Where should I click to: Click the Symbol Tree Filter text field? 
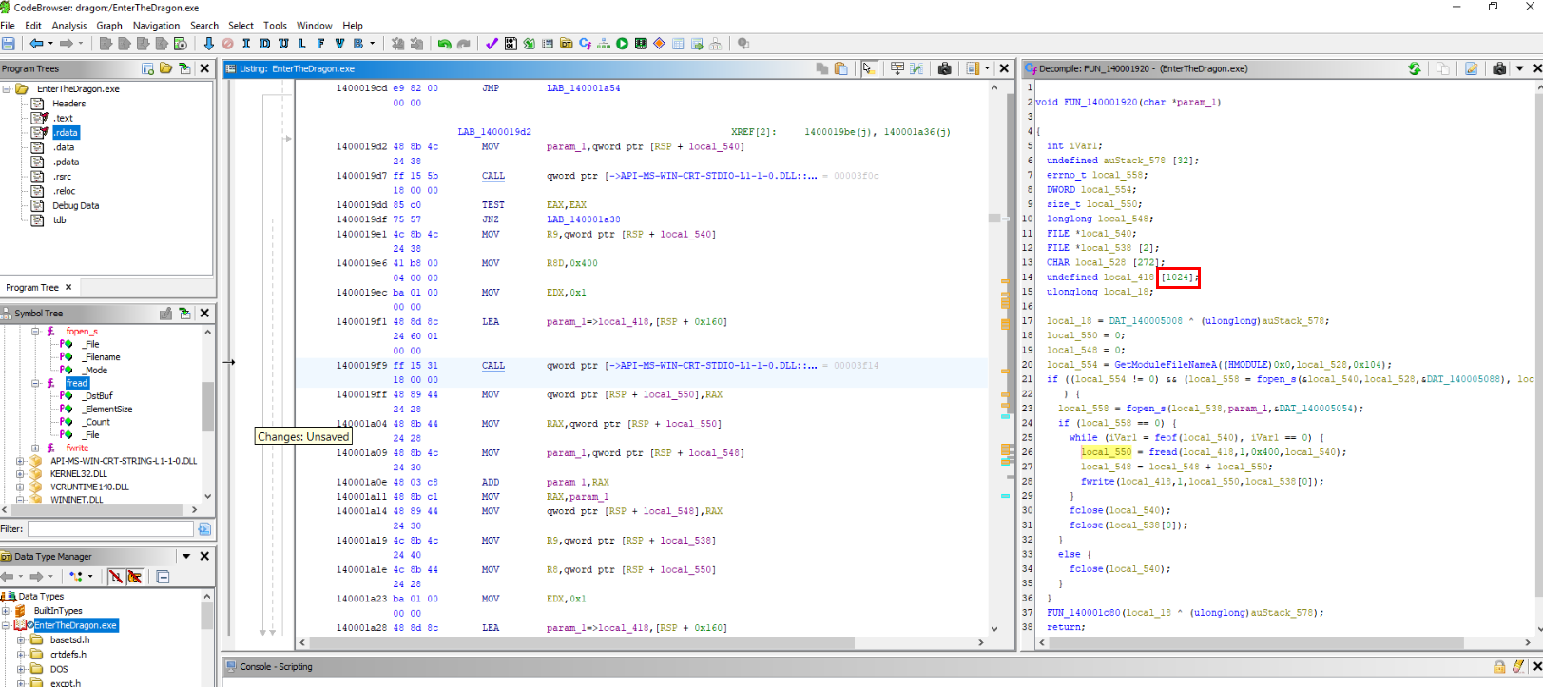click(110, 529)
